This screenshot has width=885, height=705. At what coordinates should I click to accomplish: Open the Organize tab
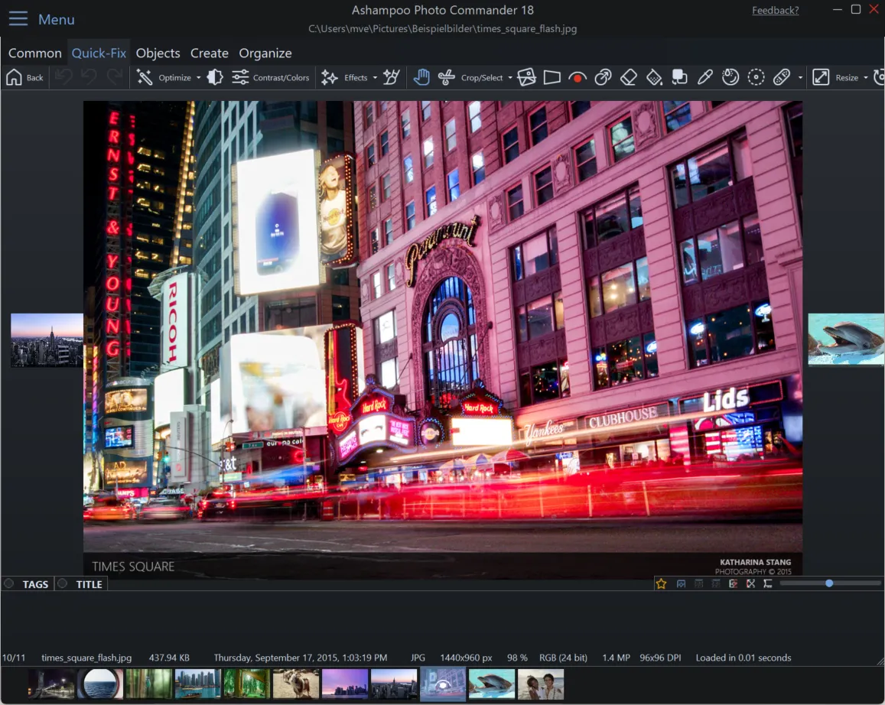point(265,53)
